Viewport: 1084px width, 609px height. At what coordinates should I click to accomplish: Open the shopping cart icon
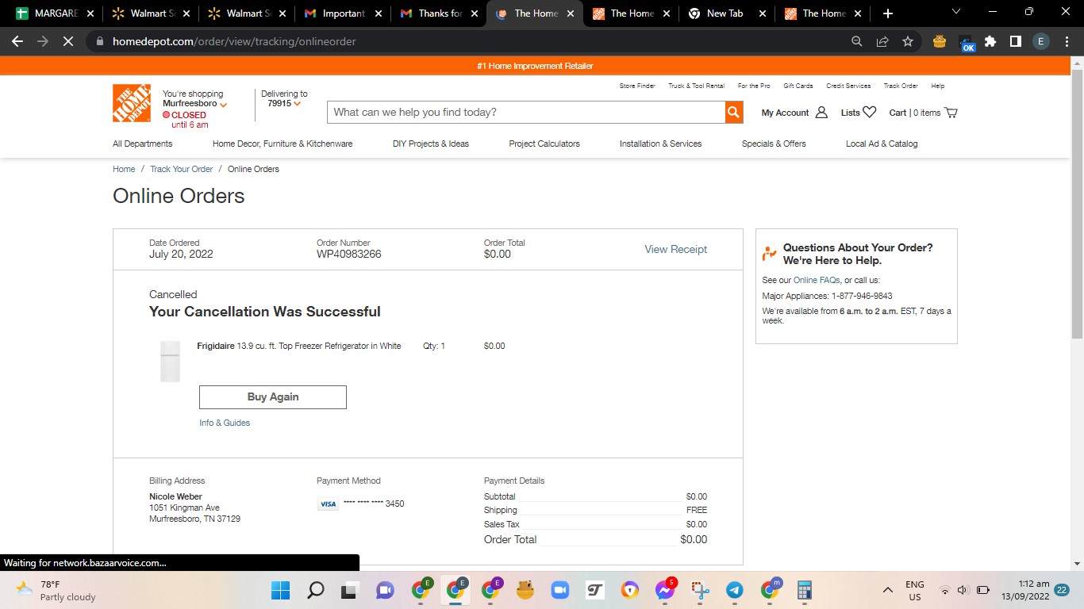tap(951, 113)
